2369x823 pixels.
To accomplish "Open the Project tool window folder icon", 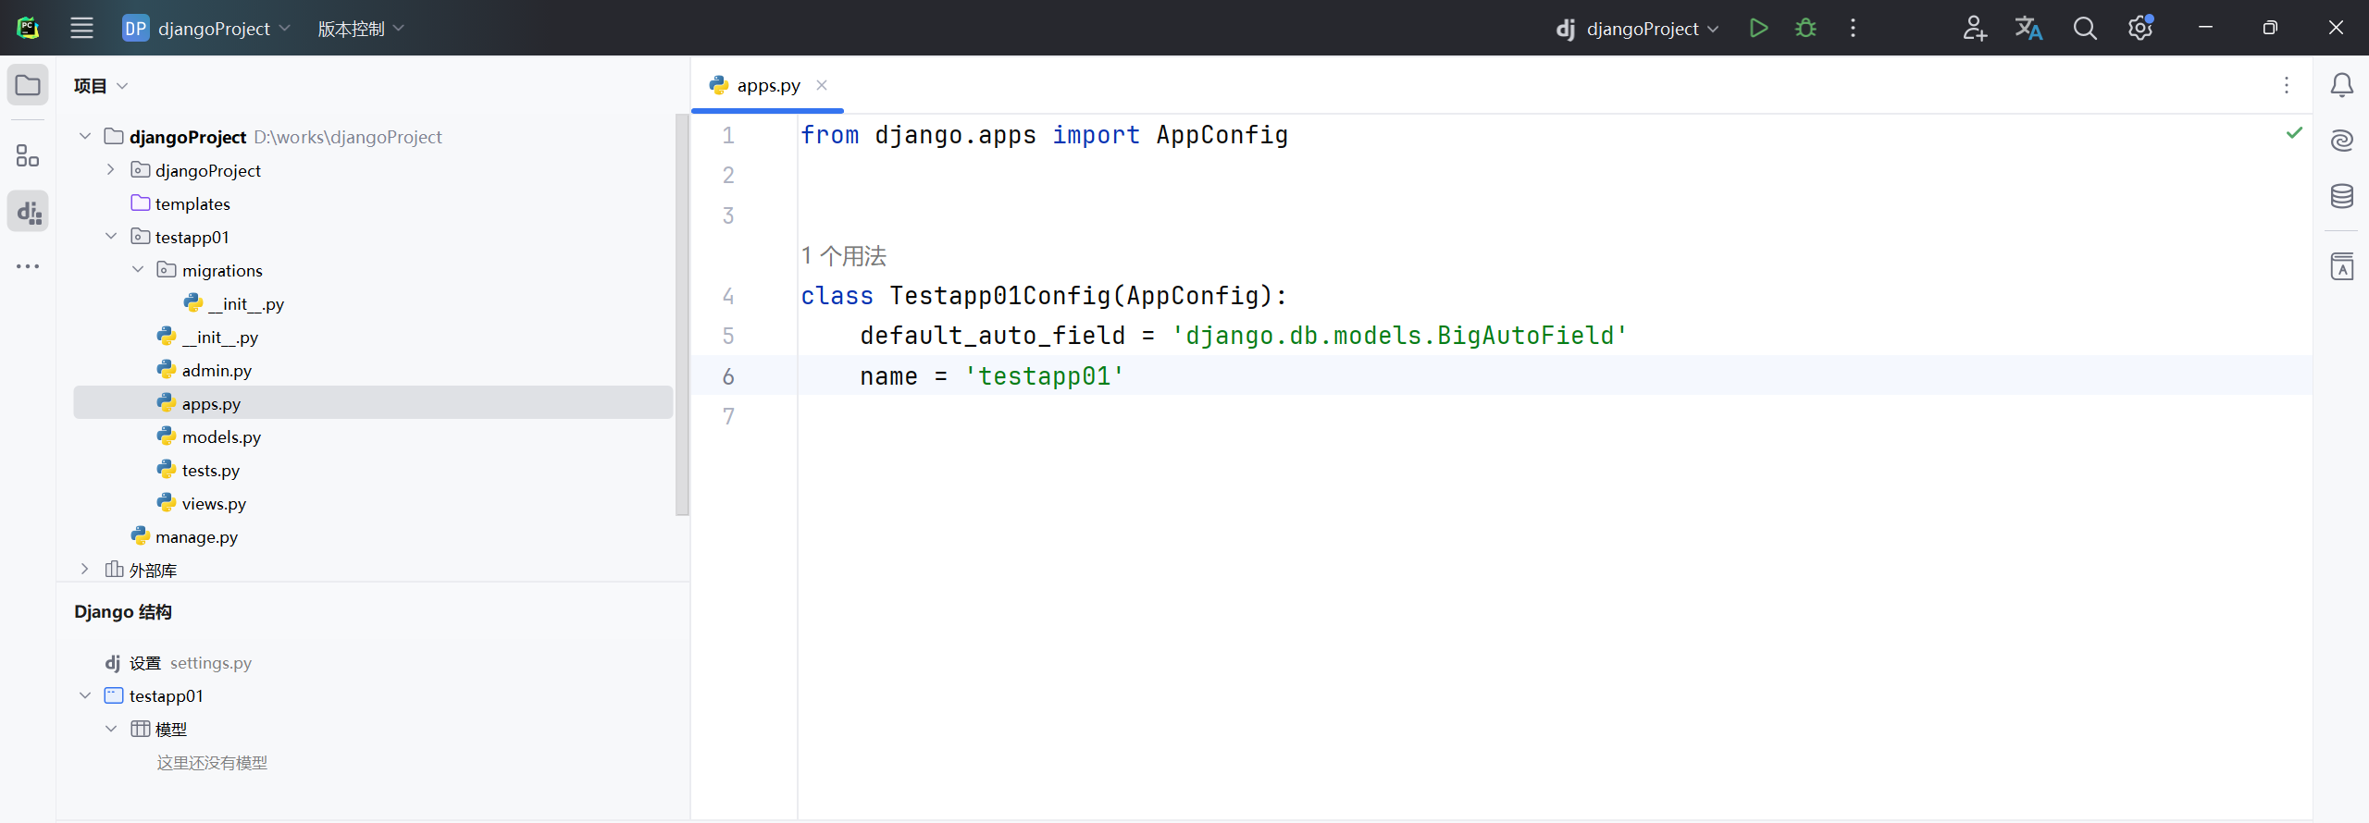I will (x=28, y=85).
